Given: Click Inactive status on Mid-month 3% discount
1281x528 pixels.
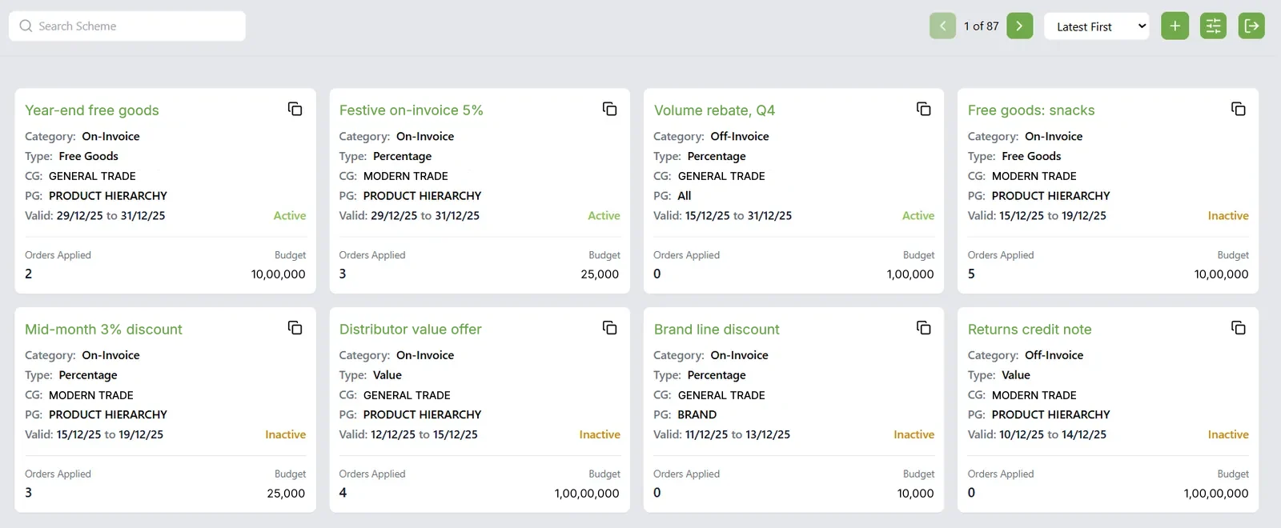Looking at the screenshot, I should pos(286,435).
